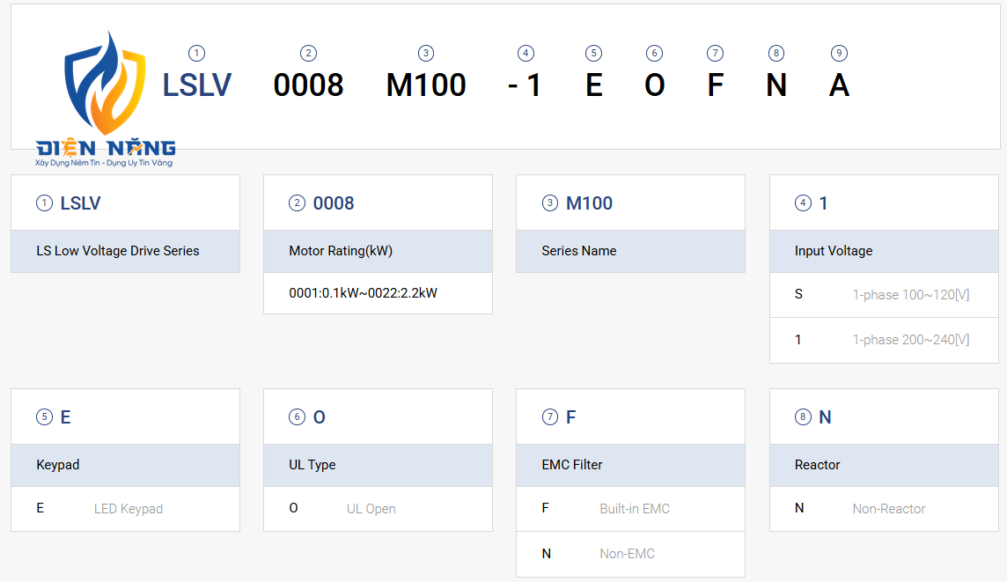Click the 'O' code beside UL Open
Viewport: 1007px width, 582px height.
pyautogui.click(x=293, y=508)
